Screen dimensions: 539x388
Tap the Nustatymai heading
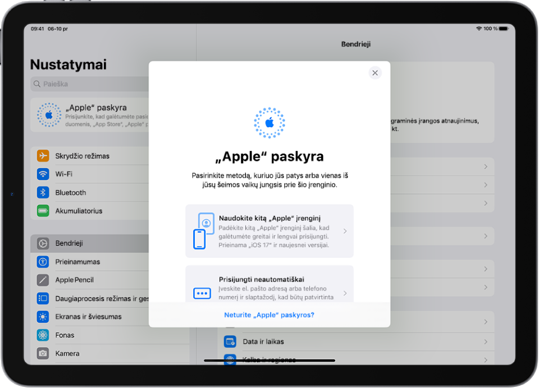(68, 64)
